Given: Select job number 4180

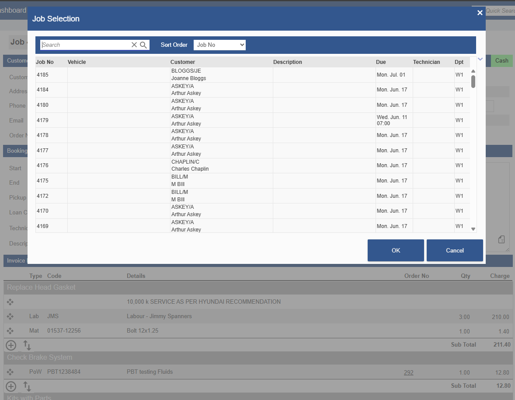Looking at the screenshot, I should coord(253,105).
